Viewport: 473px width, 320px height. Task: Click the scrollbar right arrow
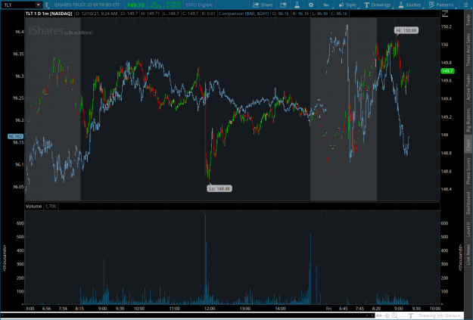click(x=372, y=315)
